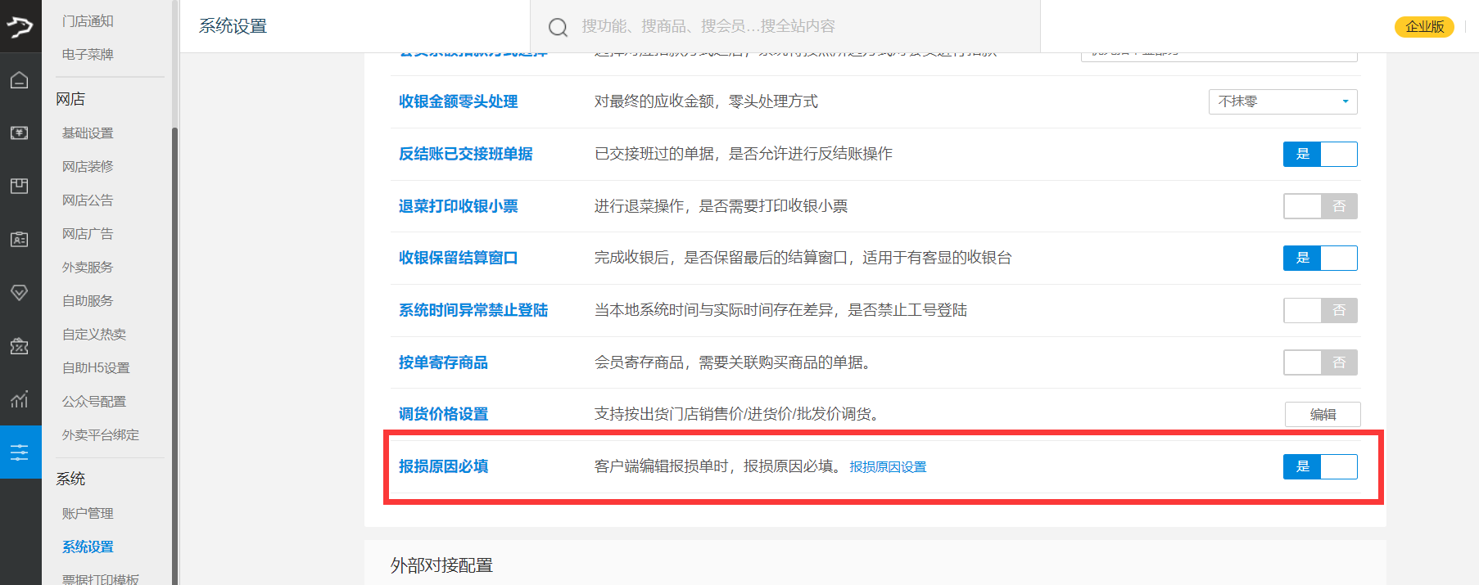Viewport: 1479px width, 585px height.
Task: Toggle 反结账已交接班单据 switch
Action: (1320, 154)
